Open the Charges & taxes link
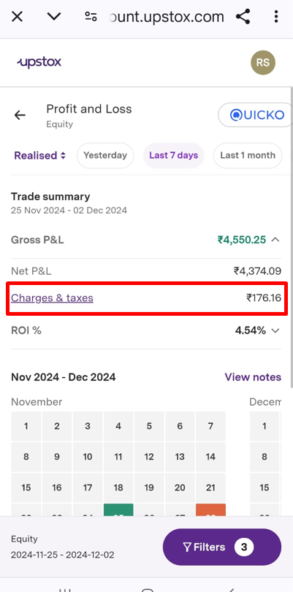 pos(52,298)
